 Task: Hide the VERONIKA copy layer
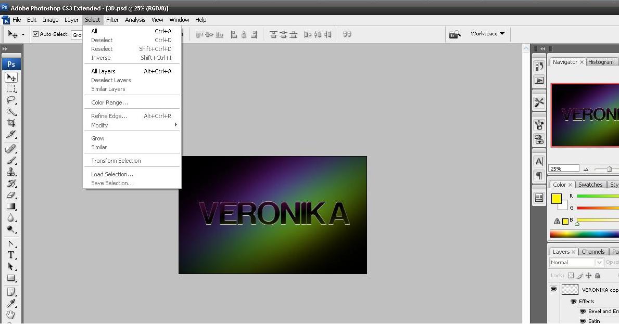pyautogui.click(x=553, y=289)
